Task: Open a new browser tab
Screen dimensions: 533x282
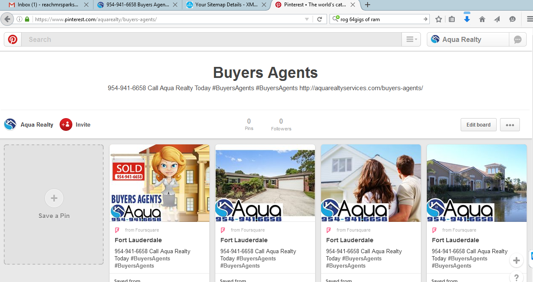Action: (368, 5)
